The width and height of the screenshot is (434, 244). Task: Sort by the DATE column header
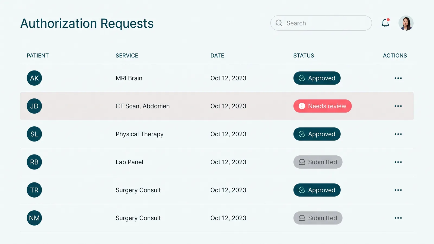pos(217,56)
